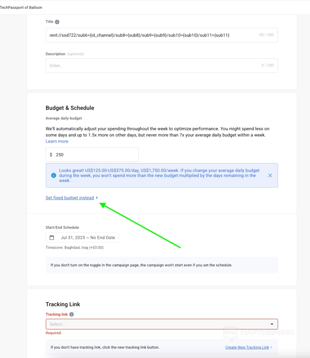This screenshot has width=310, height=358.
Task: Click the info icon beside Tracking link label
Action: click(72, 314)
